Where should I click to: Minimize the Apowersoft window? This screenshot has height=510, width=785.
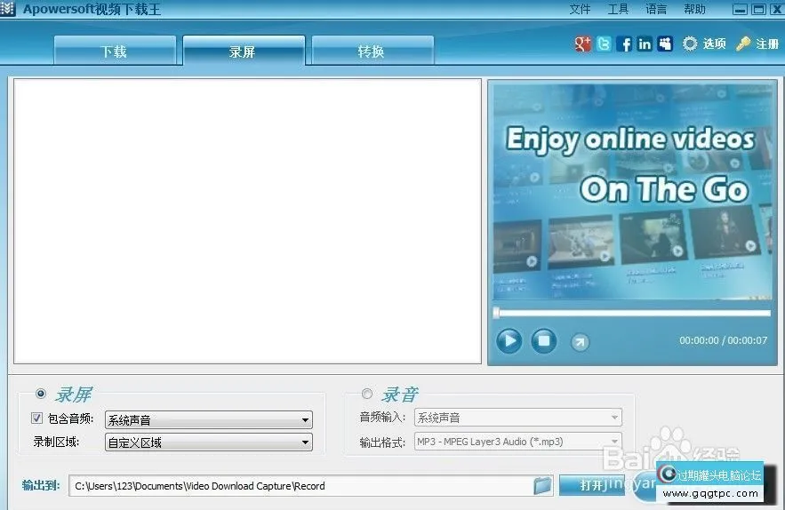[x=740, y=10]
